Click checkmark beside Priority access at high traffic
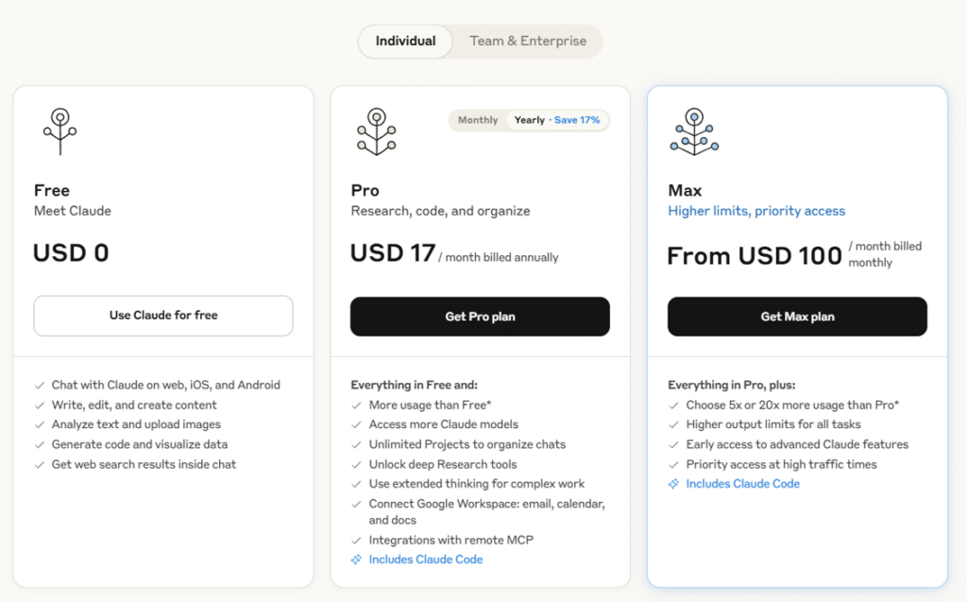Viewport: 967px width, 602px height. click(673, 464)
